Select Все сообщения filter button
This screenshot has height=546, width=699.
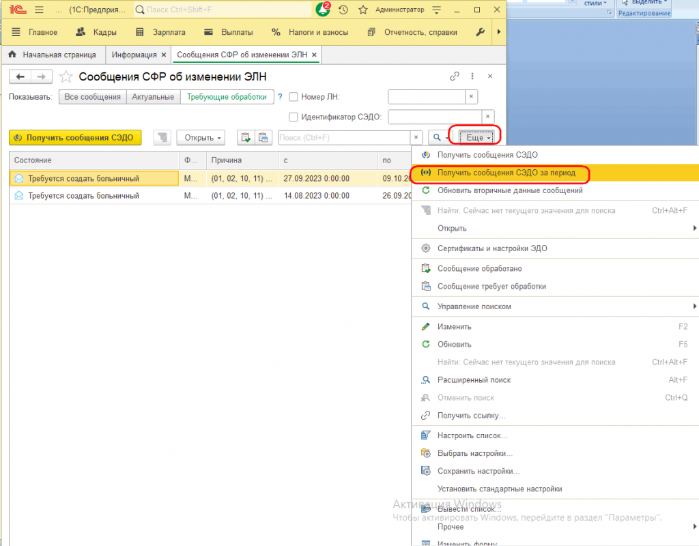[93, 97]
